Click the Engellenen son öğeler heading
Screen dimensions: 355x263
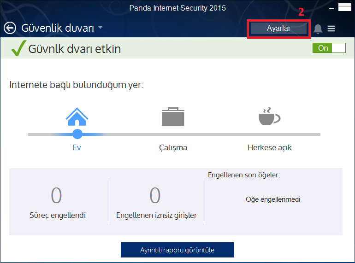tap(244, 175)
